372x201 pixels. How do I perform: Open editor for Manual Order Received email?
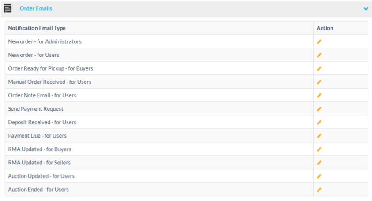319,82
